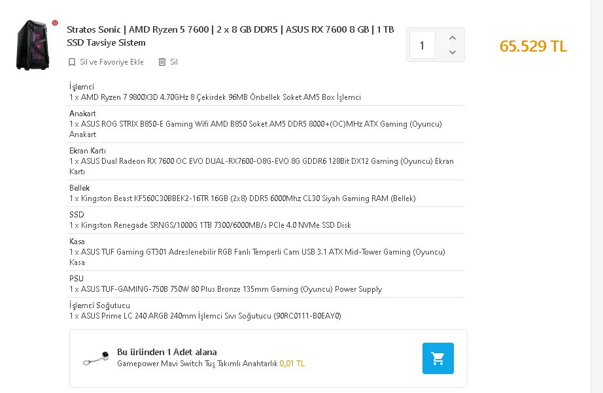The height and width of the screenshot is (393, 603).
Task: Click the SSD heading
Action: [77, 215]
